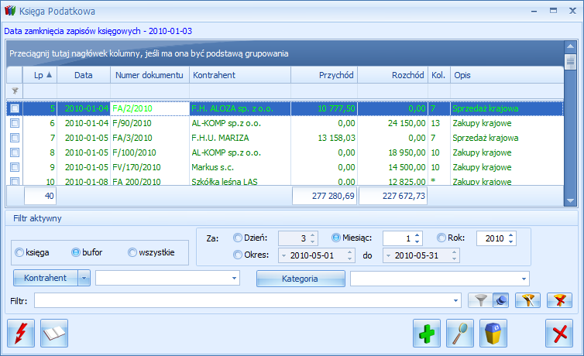The width and height of the screenshot is (584, 356).
Task: Check the checkbox for row F/100/2010
Action: [15, 152]
